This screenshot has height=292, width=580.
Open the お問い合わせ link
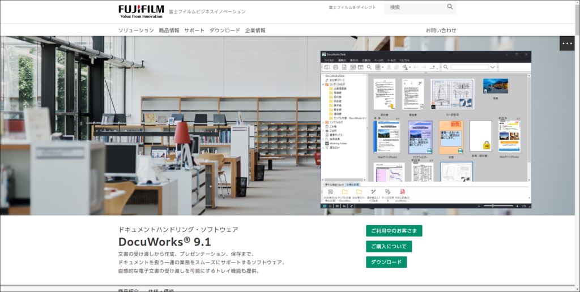click(x=441, y=31)
